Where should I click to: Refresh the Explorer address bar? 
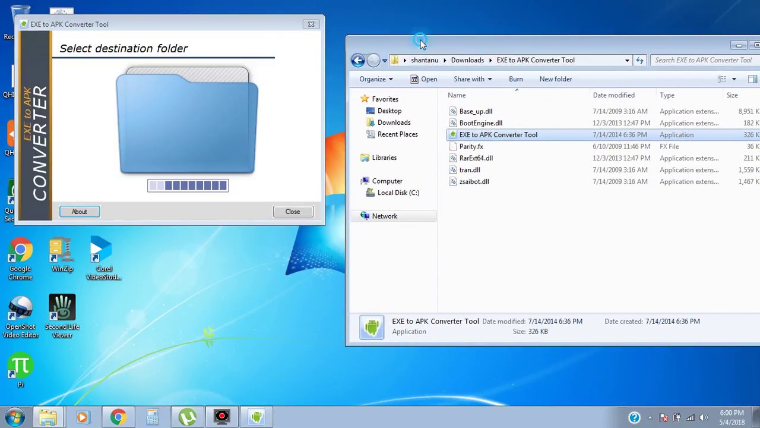pos(639,60)
